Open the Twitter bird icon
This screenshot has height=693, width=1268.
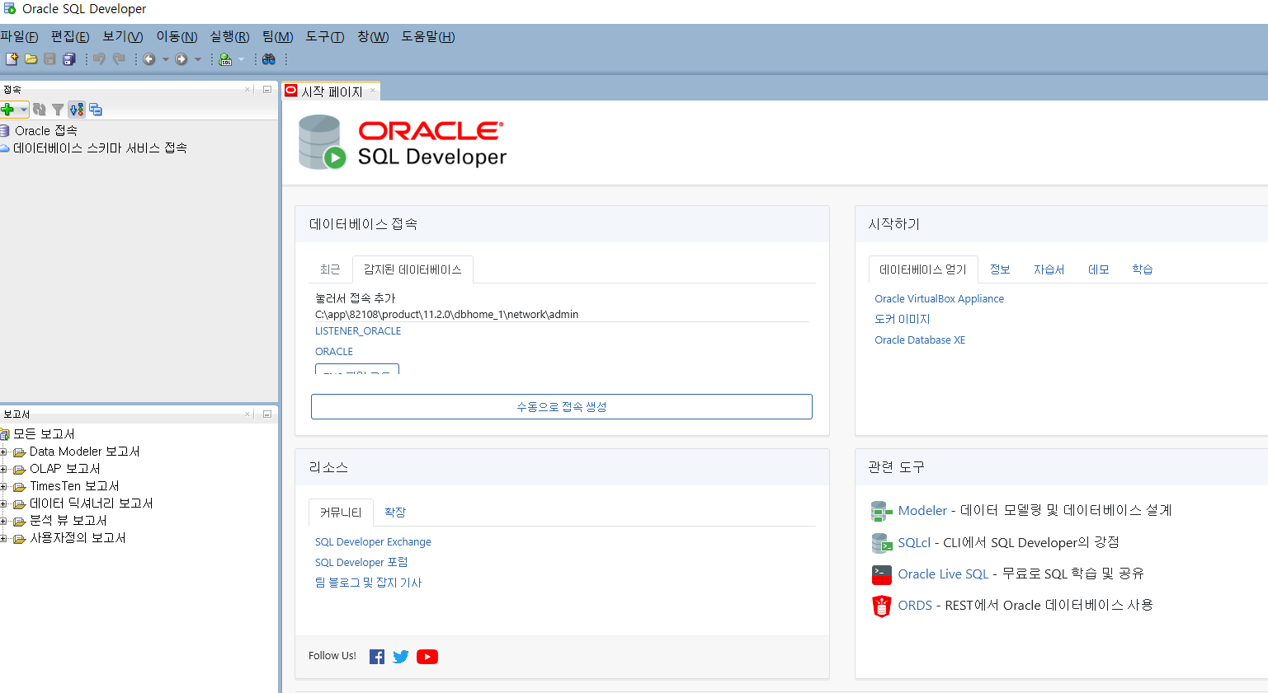(x=401, y=657)
